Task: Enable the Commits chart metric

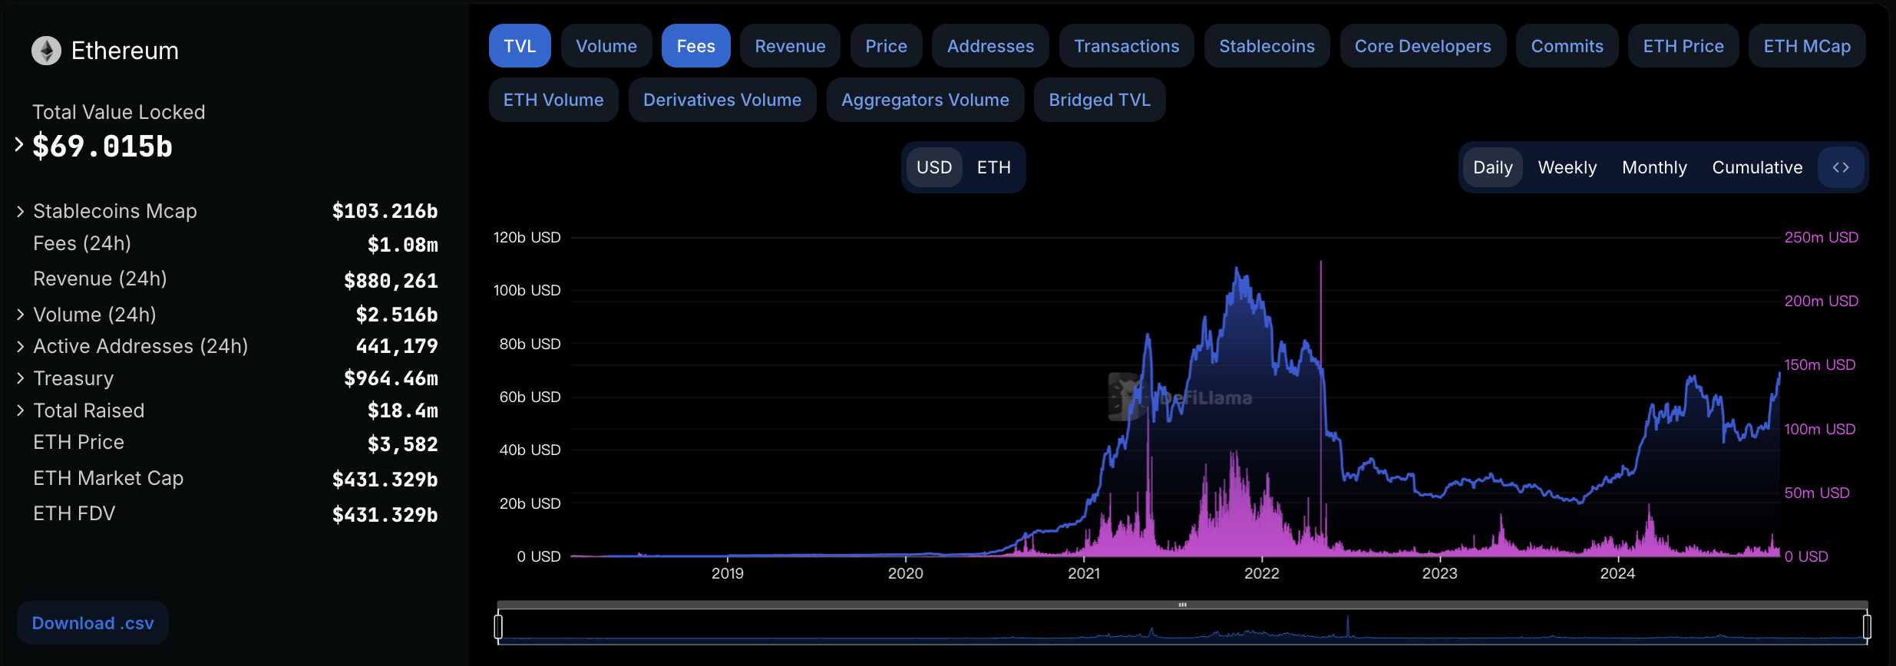Action: tap(1567, 46)
